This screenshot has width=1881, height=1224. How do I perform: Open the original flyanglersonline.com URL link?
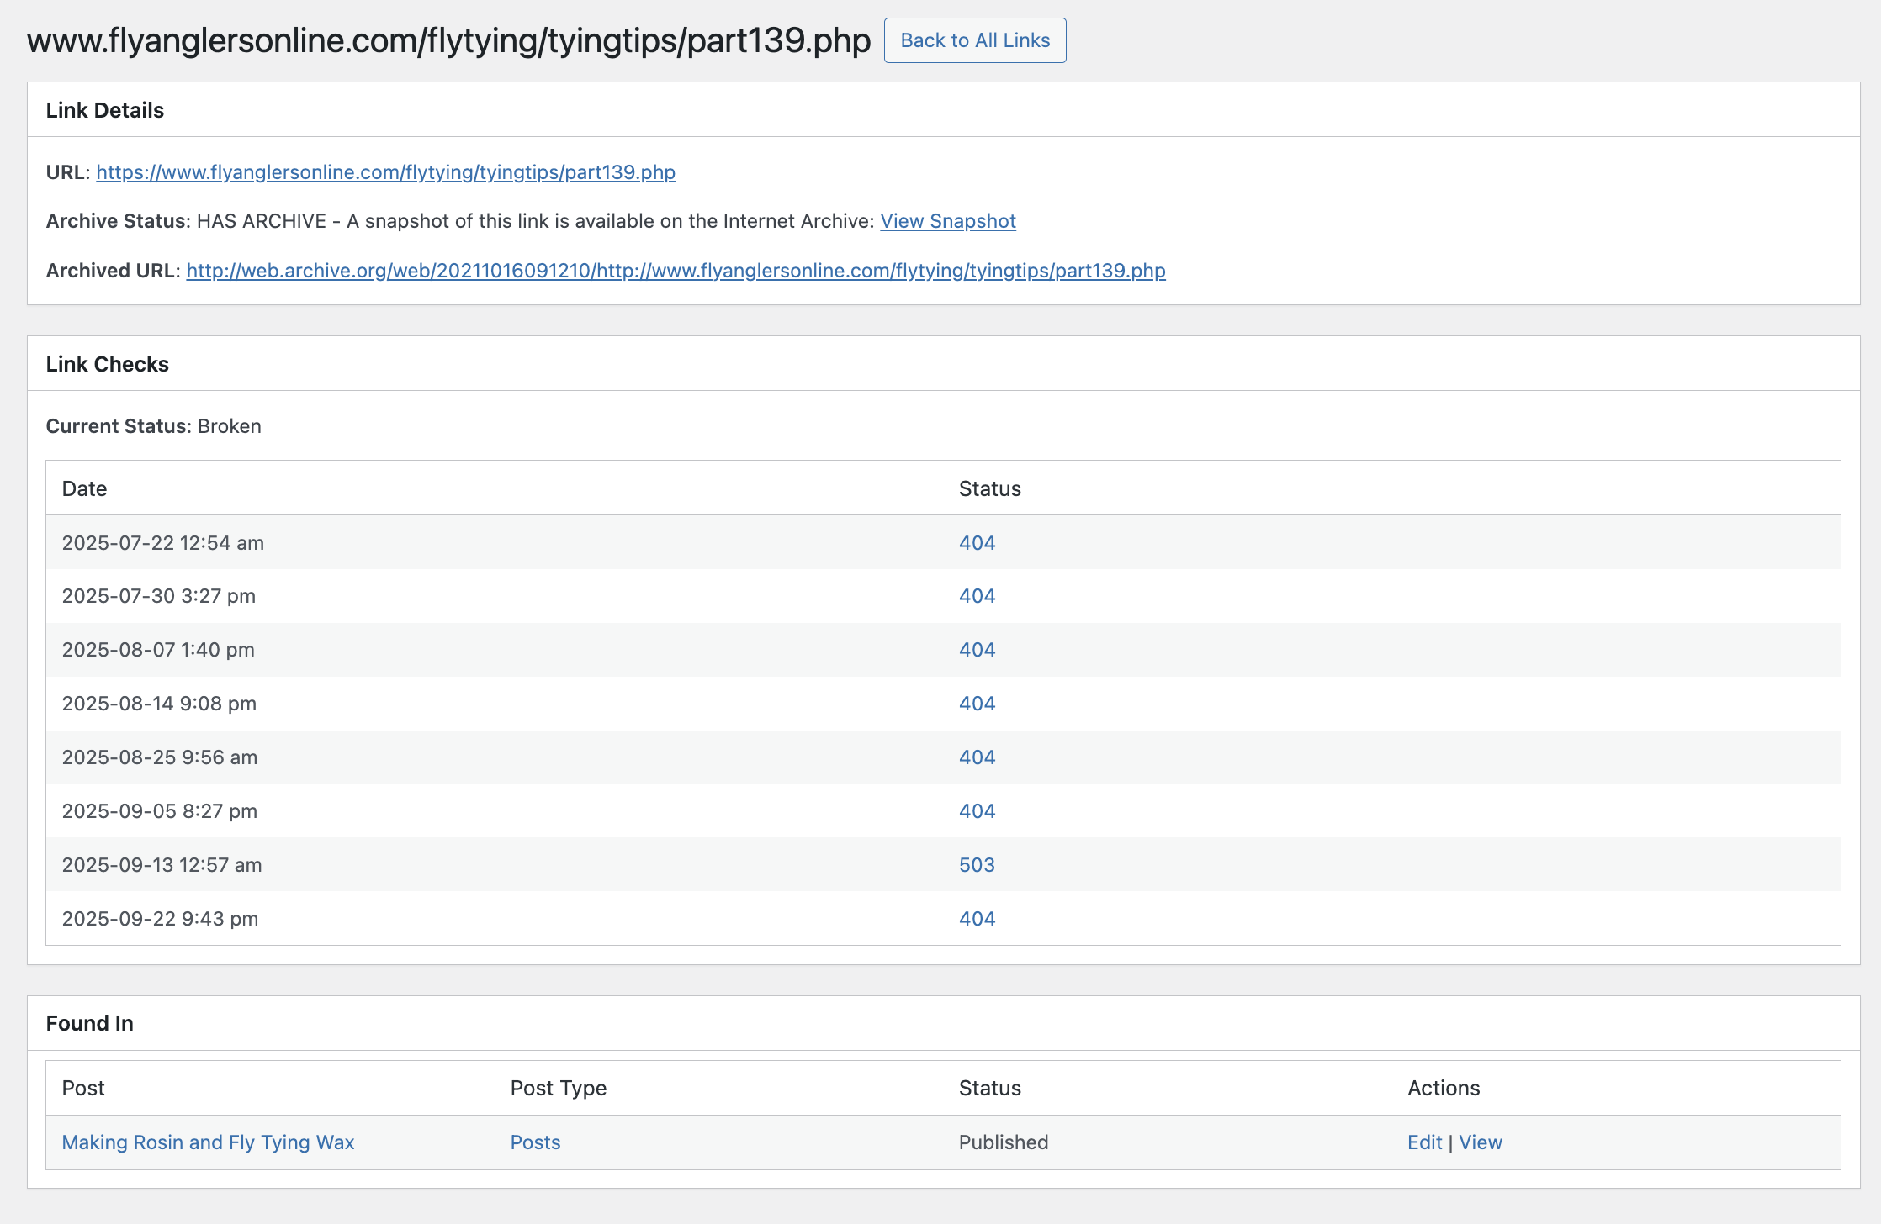(x=385, y=172)
